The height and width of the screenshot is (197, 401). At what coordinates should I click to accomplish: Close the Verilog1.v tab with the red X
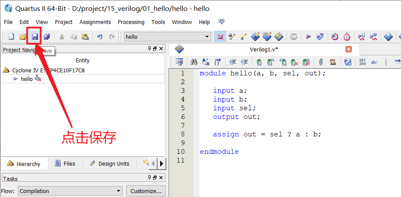[x=348, y=49]
